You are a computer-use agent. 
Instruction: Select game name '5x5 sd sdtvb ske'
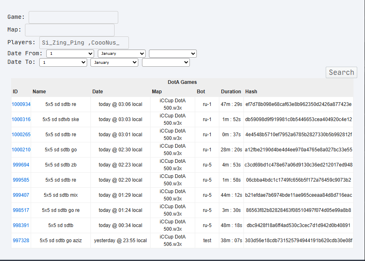pos(61,119)
